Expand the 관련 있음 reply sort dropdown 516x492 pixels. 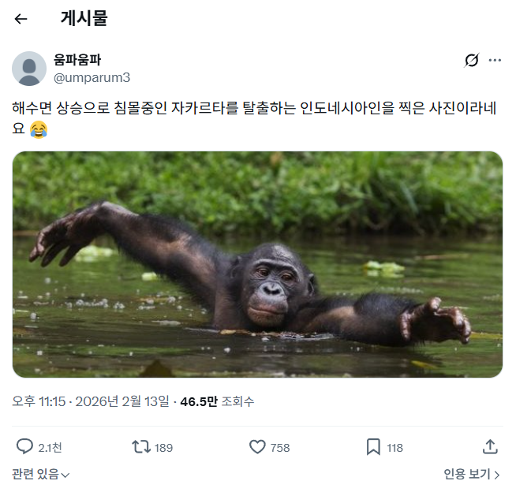[x=41, y=474]
